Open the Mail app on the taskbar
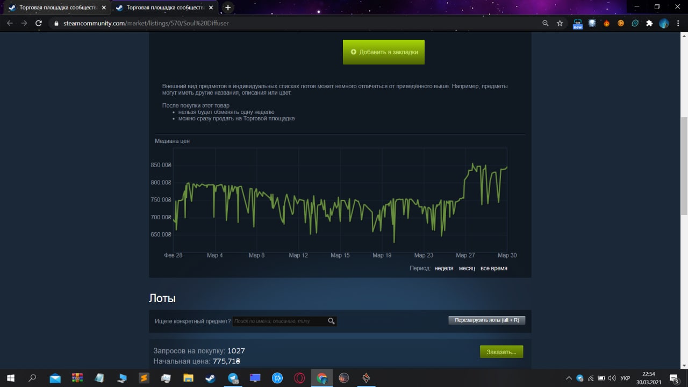688x387 pixels. tap(55, 378)
